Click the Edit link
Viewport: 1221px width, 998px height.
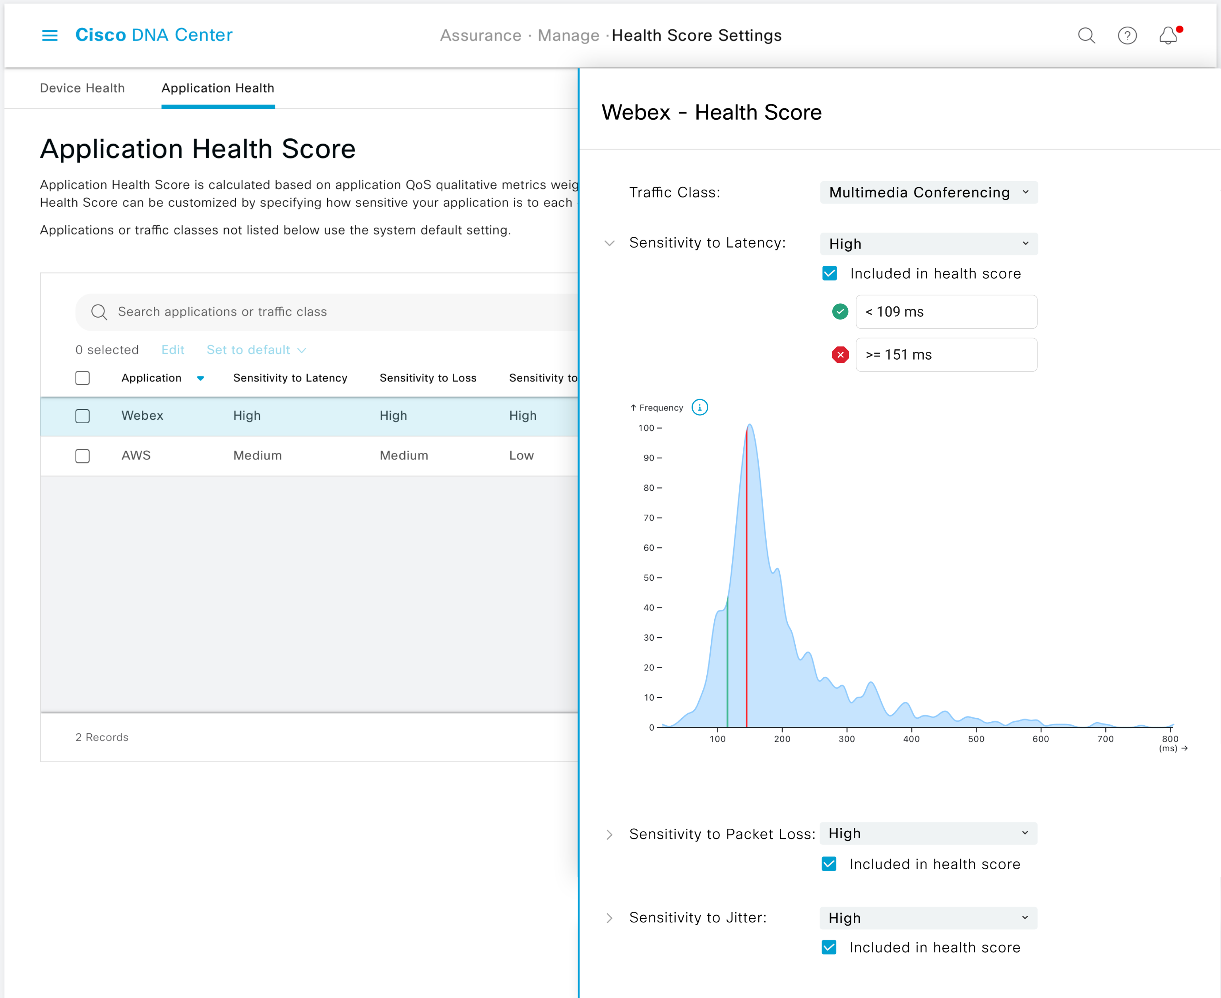tap(172, 349)
